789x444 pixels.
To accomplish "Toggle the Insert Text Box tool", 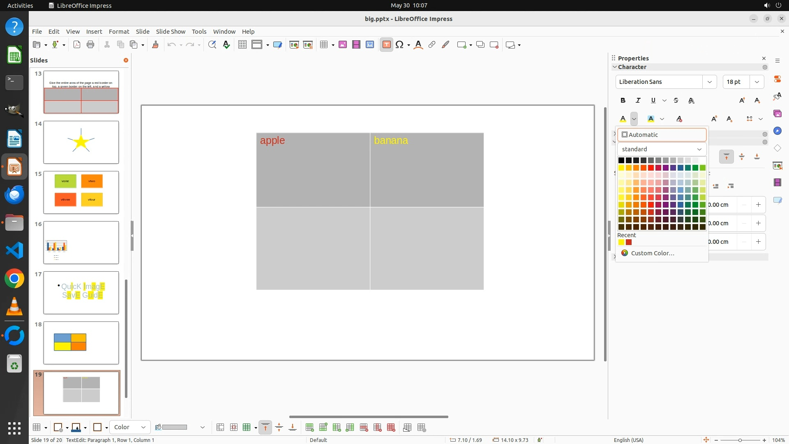I will (386, 45).
